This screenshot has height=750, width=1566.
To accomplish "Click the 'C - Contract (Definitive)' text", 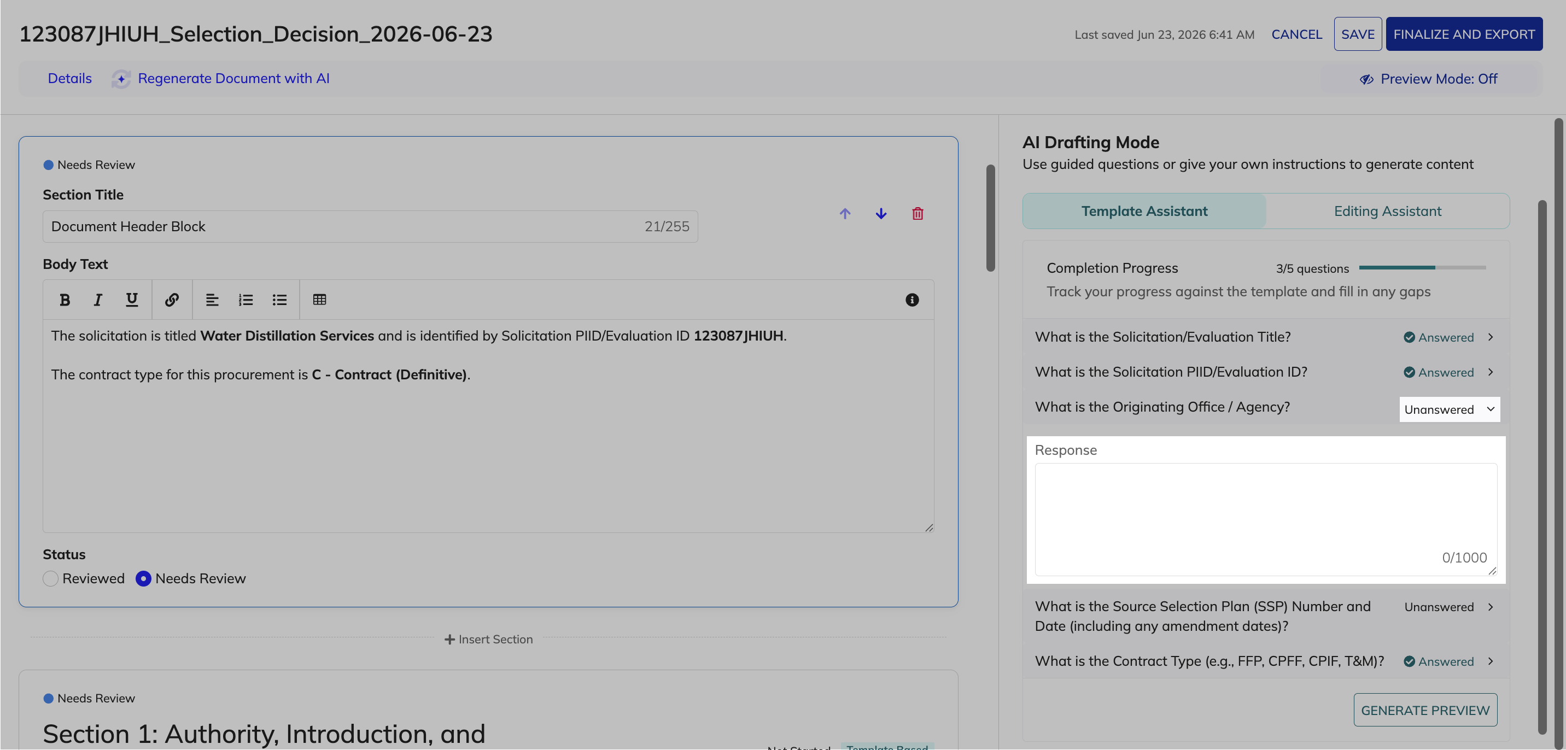I will [x=389, y=375].
